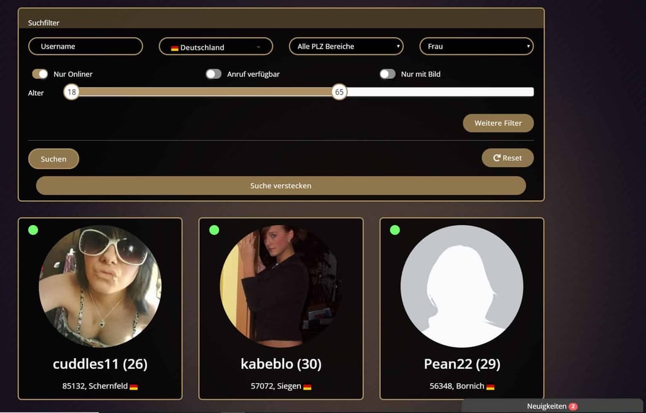Open the Neuigkeiten tab at the bottom
This screenshot has height=413, width=646.
[x=552, y=406]
